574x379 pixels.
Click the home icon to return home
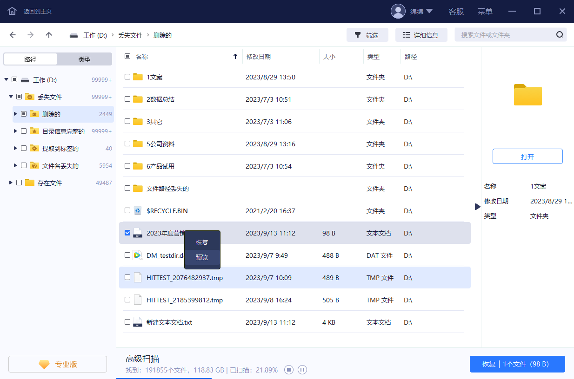pos(12,11)
